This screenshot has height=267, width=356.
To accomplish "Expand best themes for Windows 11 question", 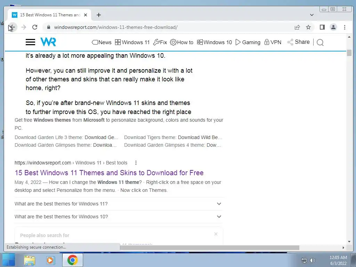I will click(x=118, y=204).
